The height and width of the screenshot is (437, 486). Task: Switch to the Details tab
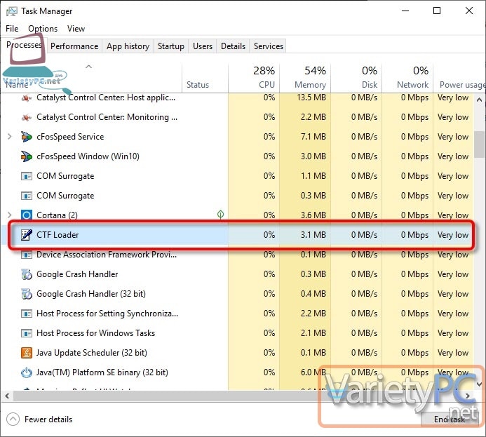click(x=233, y=46)
